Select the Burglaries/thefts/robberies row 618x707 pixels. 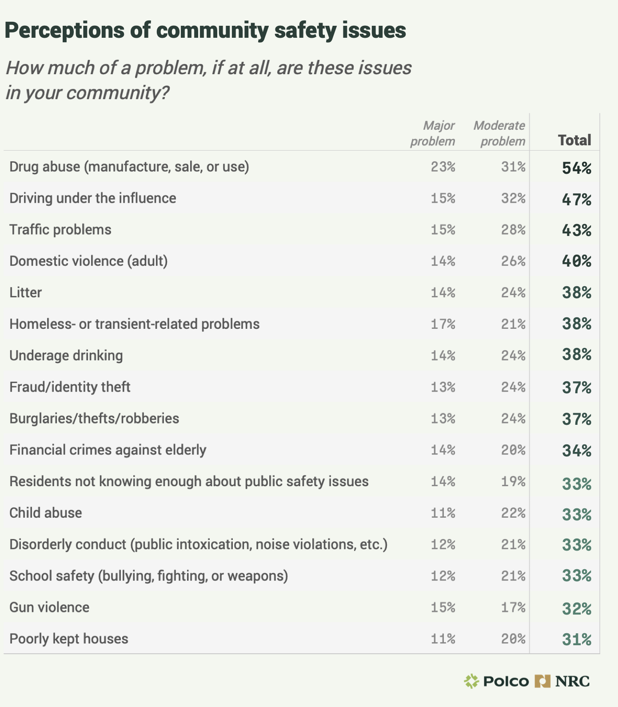point(94,419)
